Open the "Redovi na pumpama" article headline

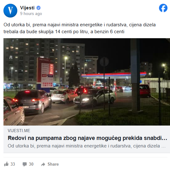pos(87,138)
